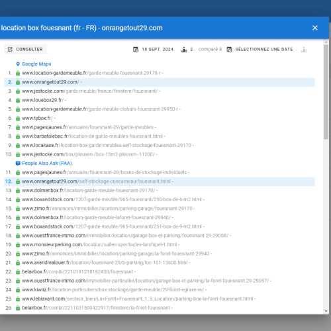Open result 13 dolmenbox.fr fouesnant-29170
This screenshot has width=331, height=331.
(89, 191)
